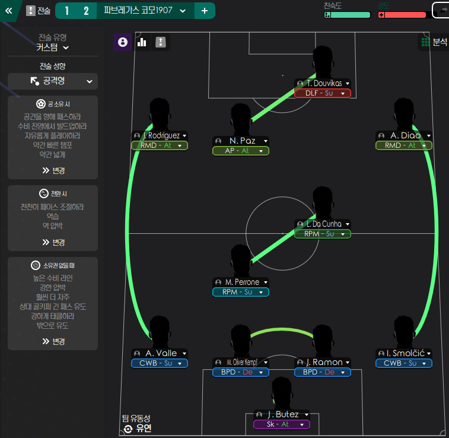Screen dimensions: 449x438
Task: Click A. Valle person icon
Action: pos(137,353)
